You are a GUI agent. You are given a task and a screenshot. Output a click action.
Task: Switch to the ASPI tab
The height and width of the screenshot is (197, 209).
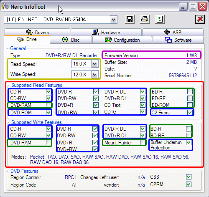173,32
